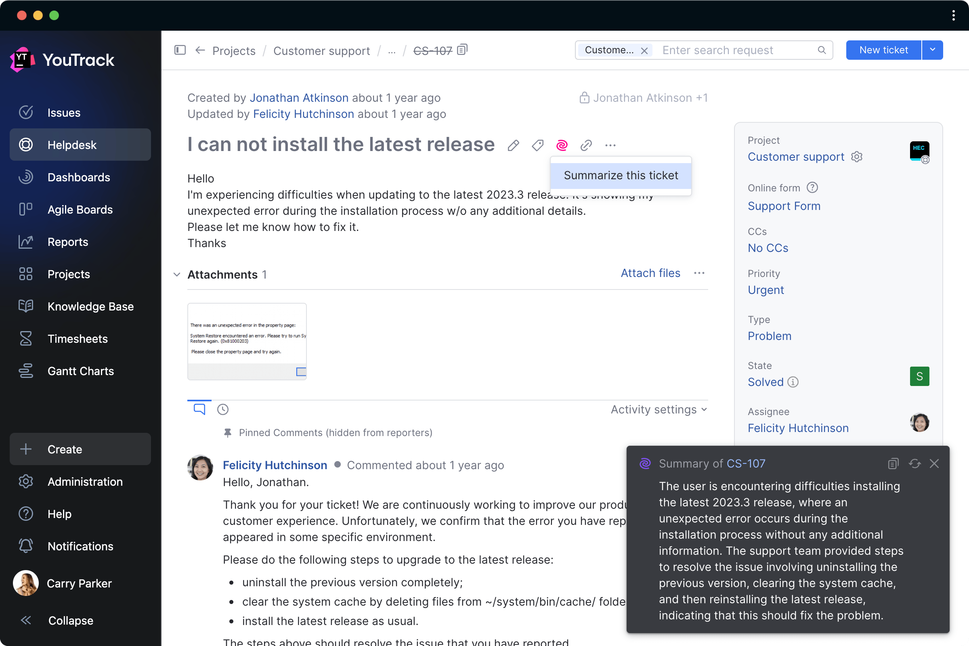Open the error screenshot attachment thumbnail
Image resolution: width=969 pixels, height=646 pixels.
point(247,341)
